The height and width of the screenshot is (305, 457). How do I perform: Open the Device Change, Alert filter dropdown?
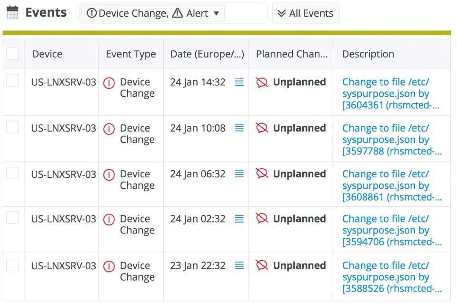(153, 13)
